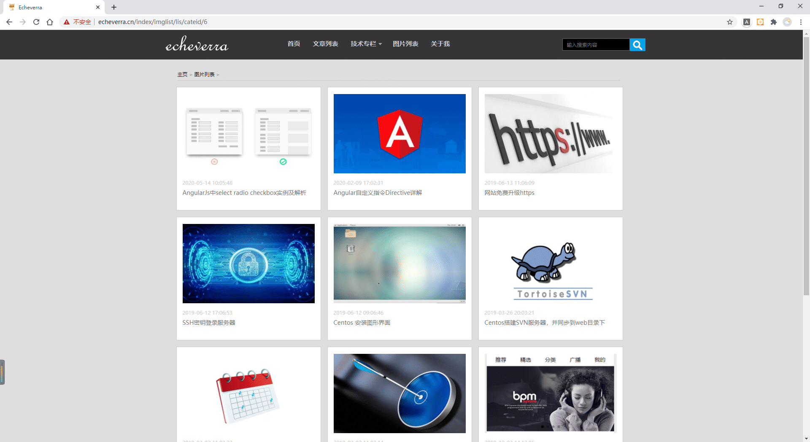Go to browser home page

50,22
